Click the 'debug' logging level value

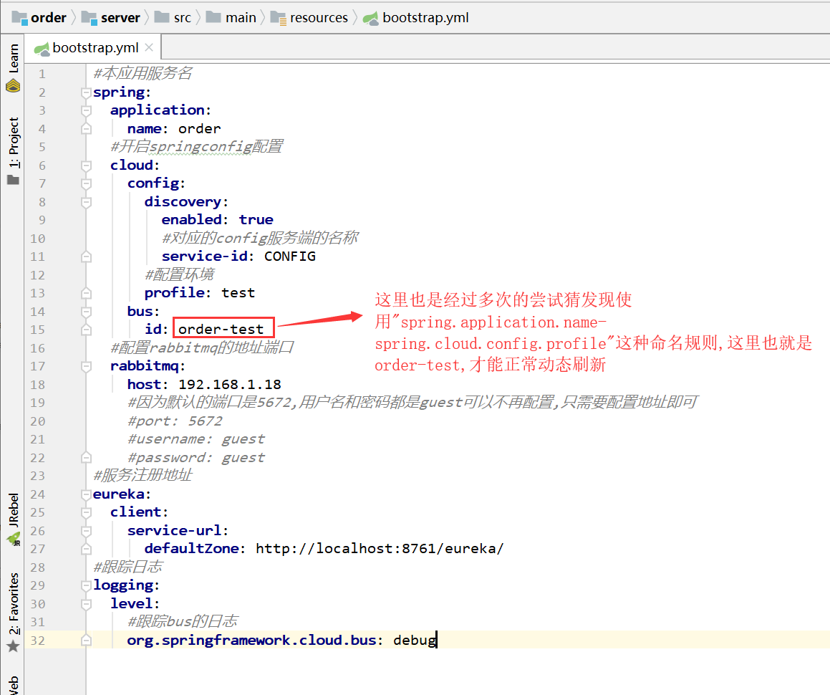[x=415, y=641]
